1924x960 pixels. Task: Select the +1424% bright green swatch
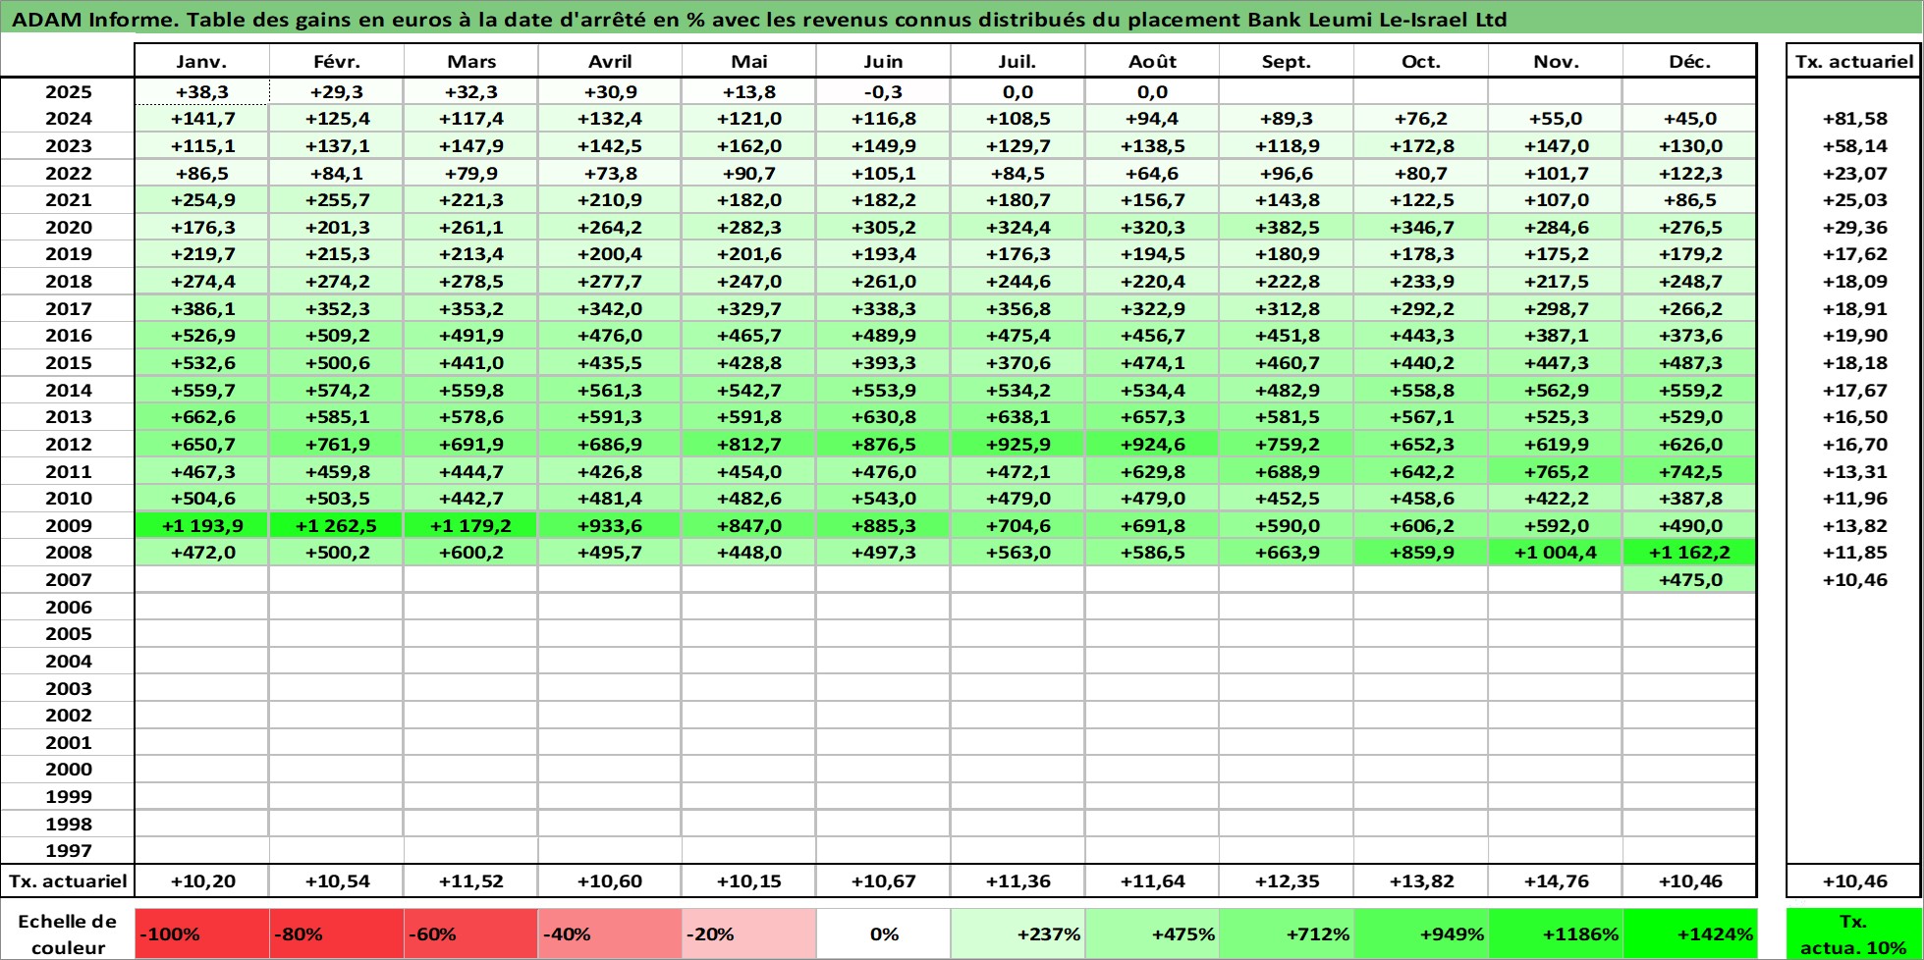pyautogui.click(x=1689, y=933)
